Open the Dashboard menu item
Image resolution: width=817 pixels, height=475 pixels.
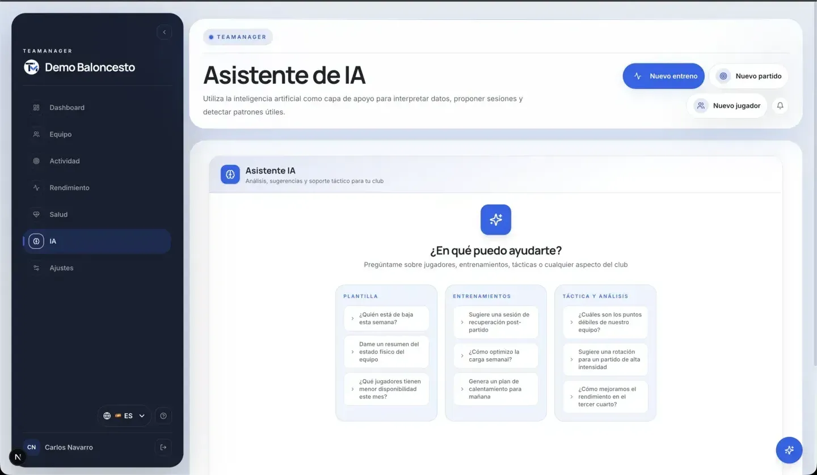tap(96, 108)
